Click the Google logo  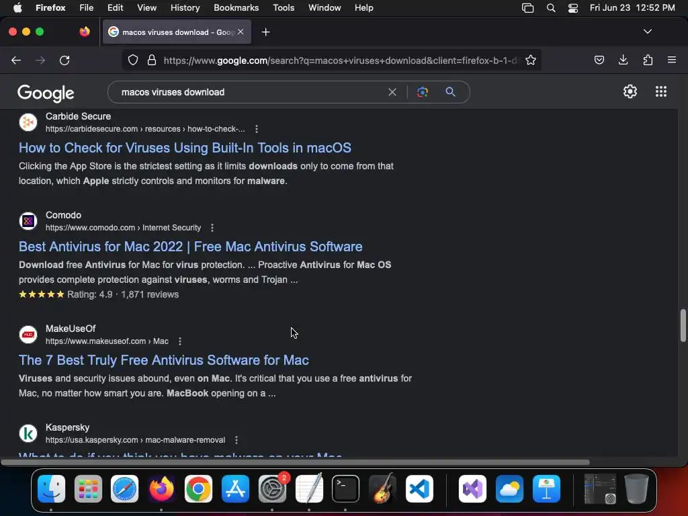pyautogui.click(x=46, y=93)
